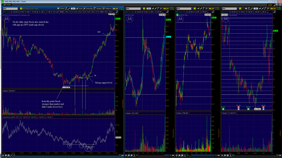Open the Style menu in the 1m chart
This screenshot has width=282, height=158.
click(x=79, y=8)
